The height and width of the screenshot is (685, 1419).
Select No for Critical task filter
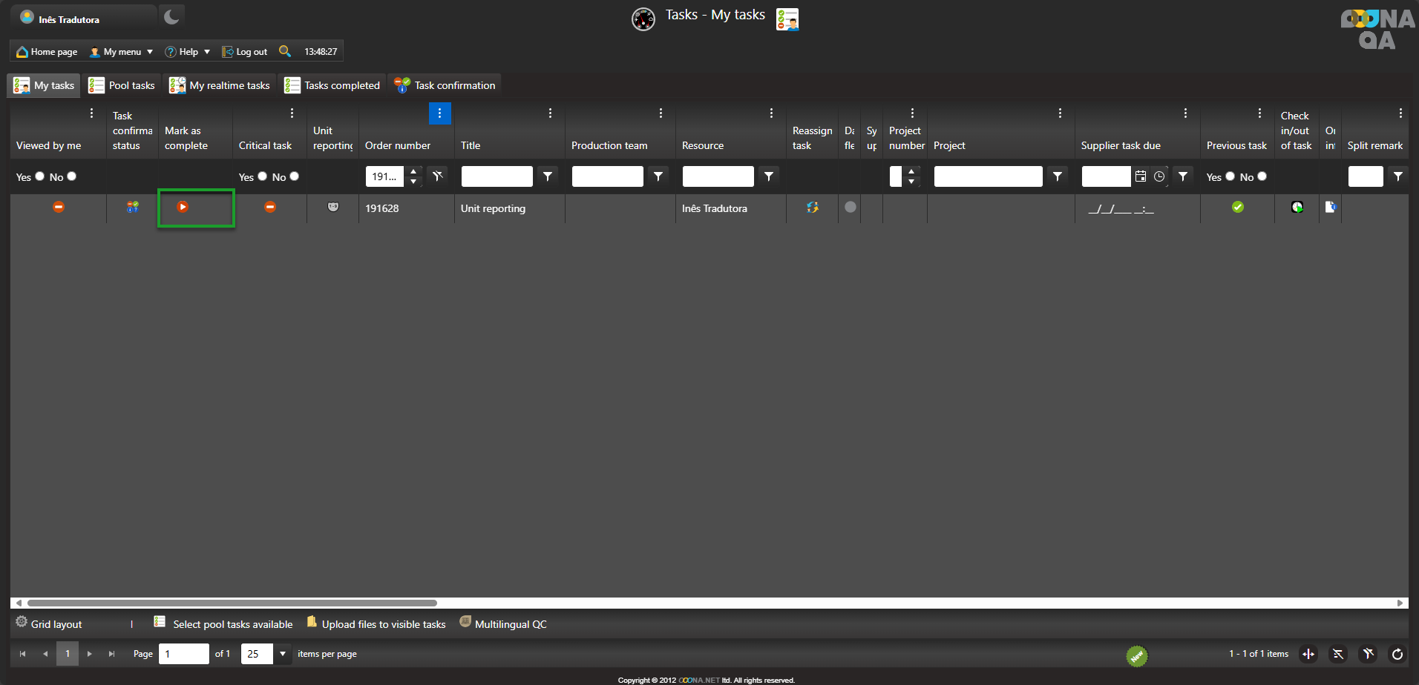(295, 176)
